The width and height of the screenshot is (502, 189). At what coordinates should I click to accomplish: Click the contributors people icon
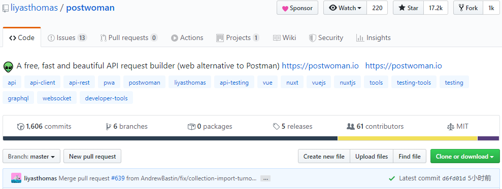pyautogui.click(x=351, y=127)
